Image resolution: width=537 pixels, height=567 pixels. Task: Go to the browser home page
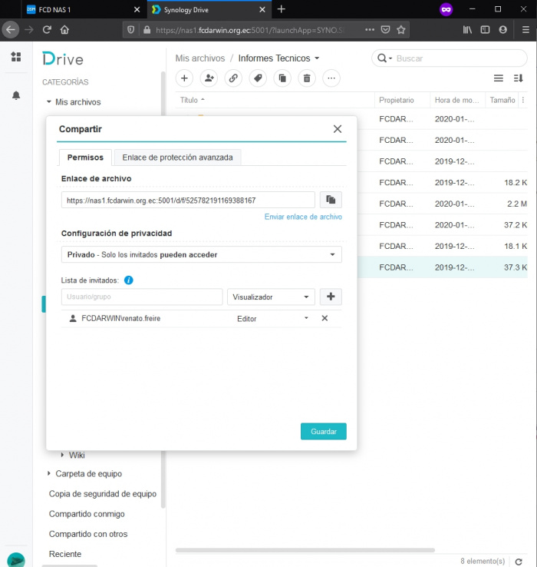point(64,30)
